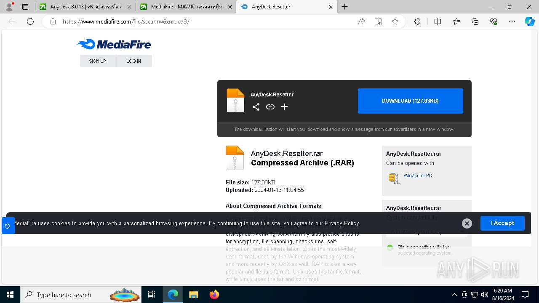Switch to MediaFire - MAWTO tab

point(186,7)
